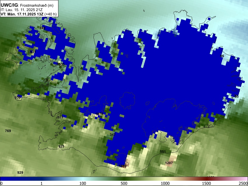This screenshot has width=248, height=186.
Task: Click the legend label '1000'
Action: pos(165,183)
